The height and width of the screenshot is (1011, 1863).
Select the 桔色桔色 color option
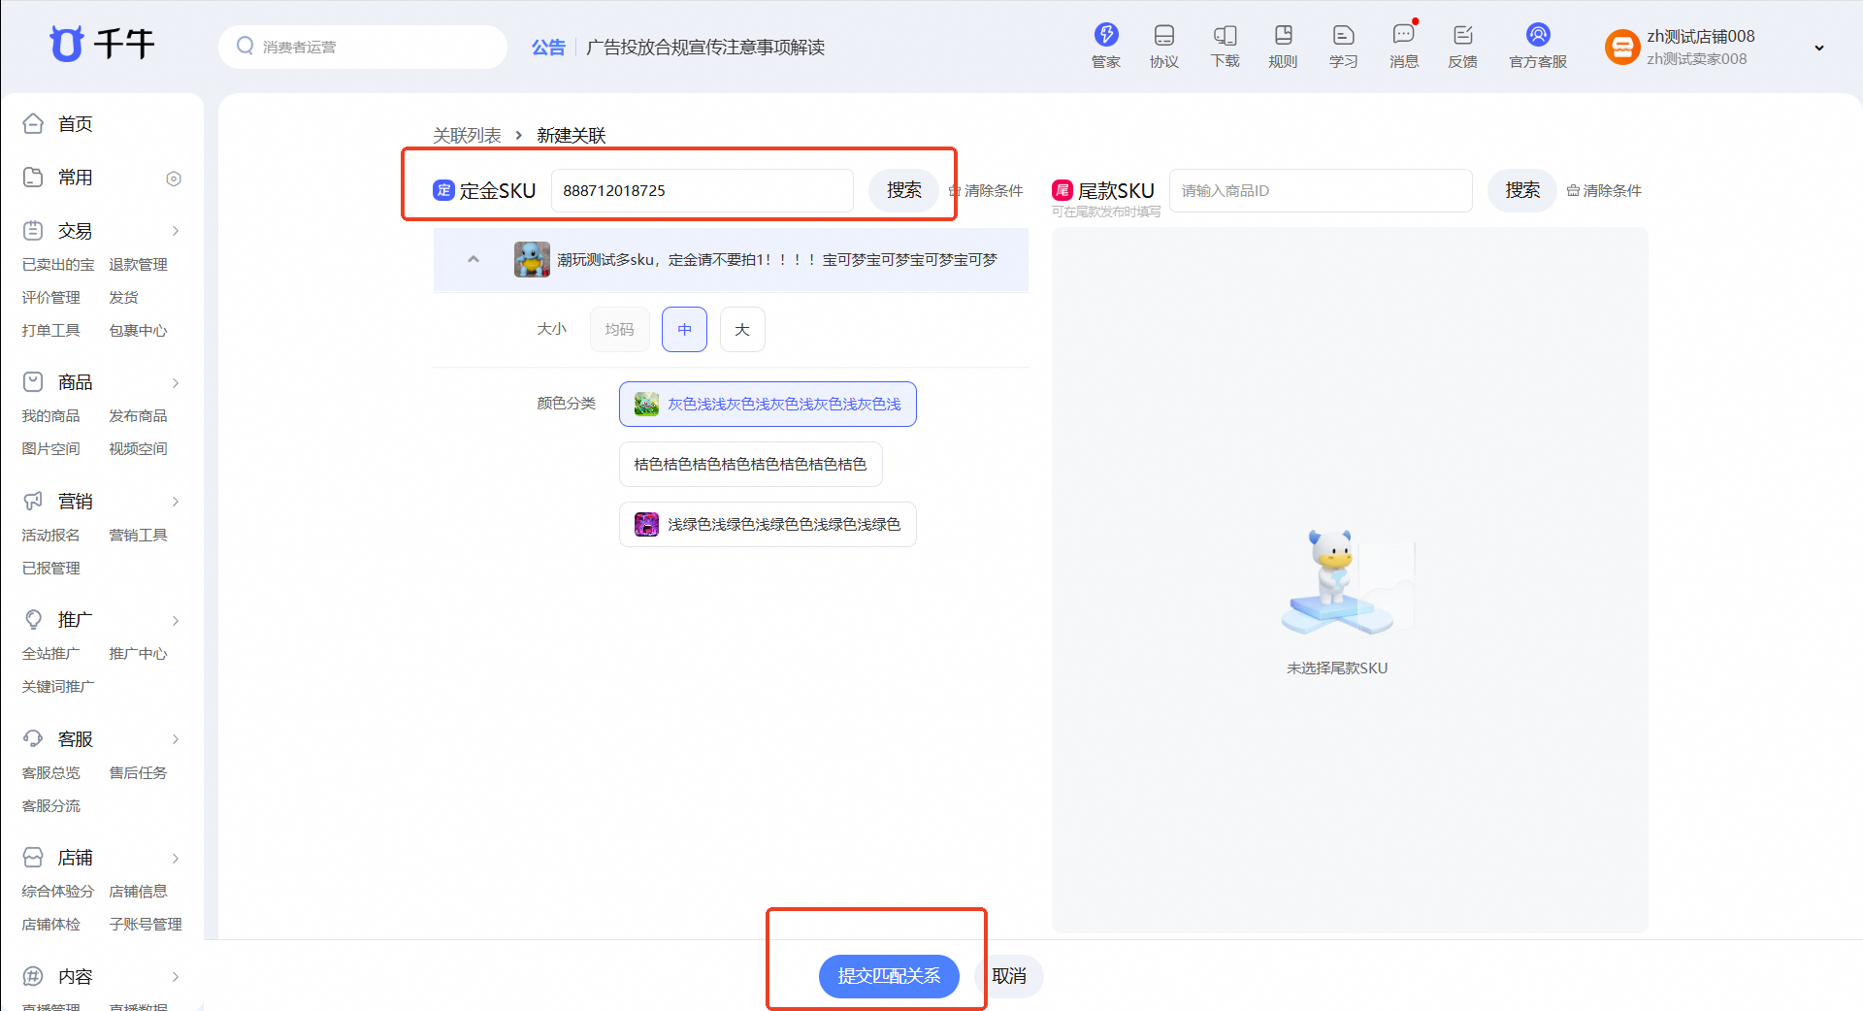(750, 465)
